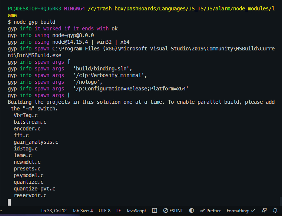Viewport: 282px width, 216px height.
Task: Open the JavaScript language mode selector
Action: pos(136,210)
